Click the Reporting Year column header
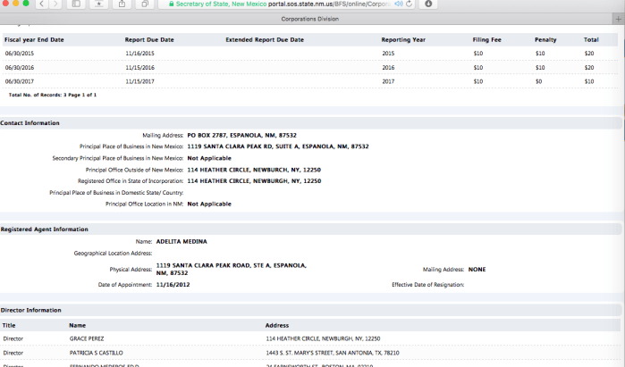The width and height of the screenshot is (625, 367). (403, 40)
